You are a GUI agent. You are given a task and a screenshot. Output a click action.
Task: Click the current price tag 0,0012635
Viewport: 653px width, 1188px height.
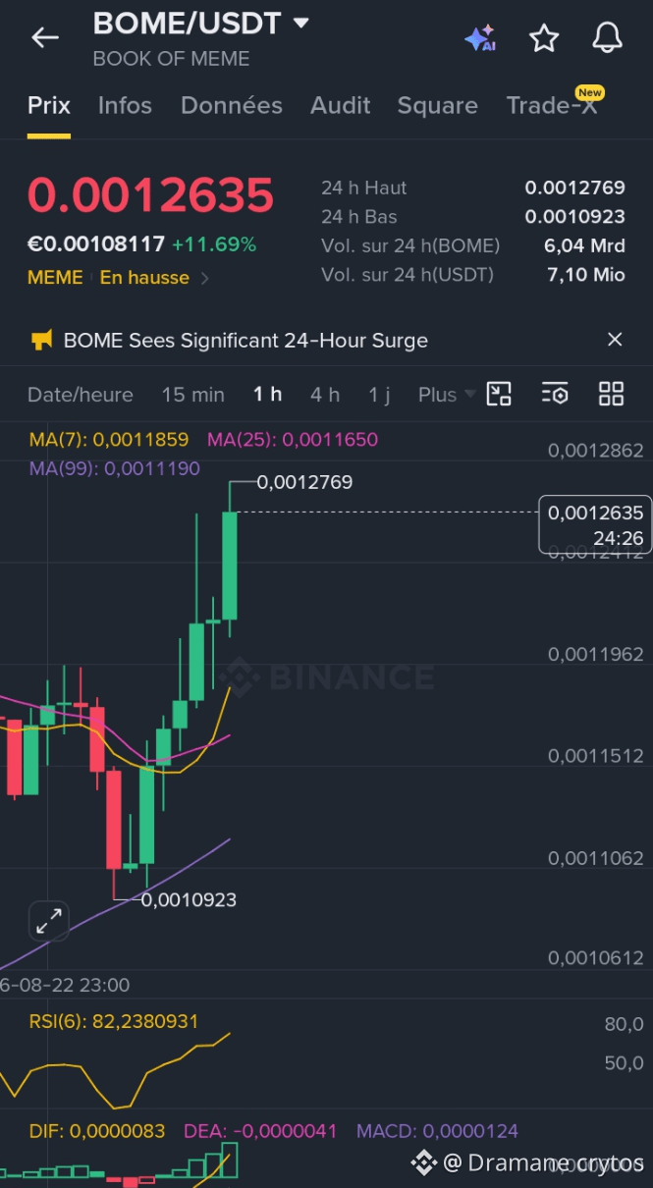(595, 524)
